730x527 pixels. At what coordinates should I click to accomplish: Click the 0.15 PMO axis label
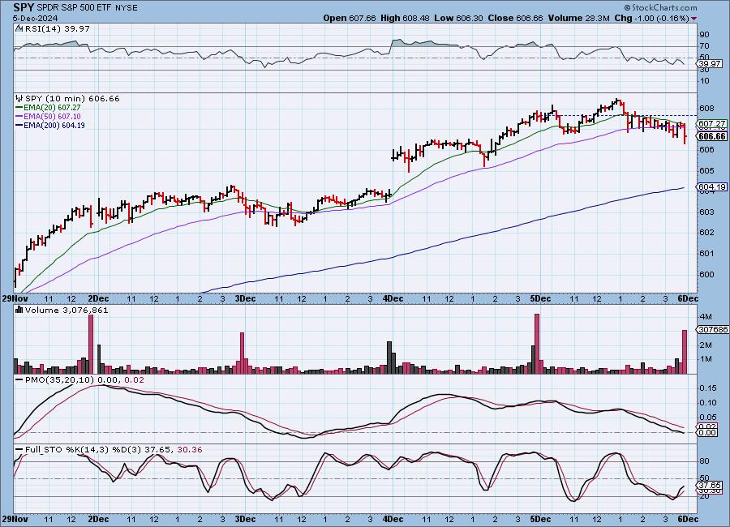coord(708,388)
